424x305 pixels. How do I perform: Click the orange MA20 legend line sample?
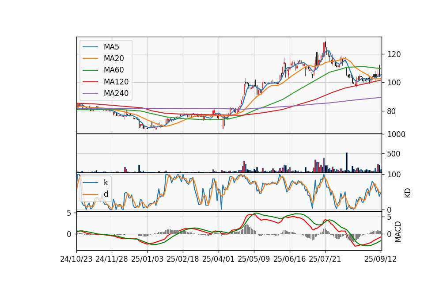pos(90,58)
